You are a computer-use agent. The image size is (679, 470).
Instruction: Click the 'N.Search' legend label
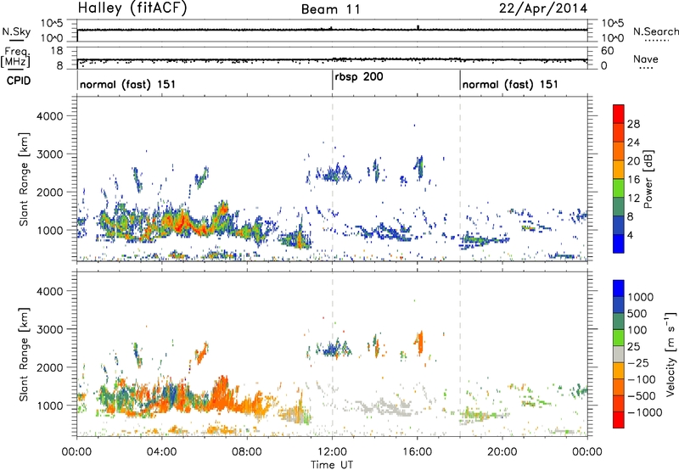coord(655,31)
